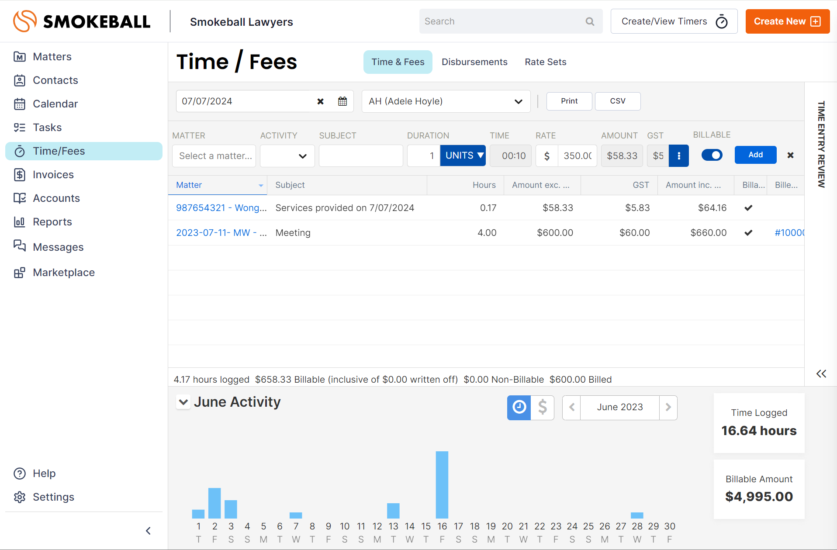837x550 pixels.
Task: Click the Billable Amount $4,995.00 card
Action: coord(759,489)
